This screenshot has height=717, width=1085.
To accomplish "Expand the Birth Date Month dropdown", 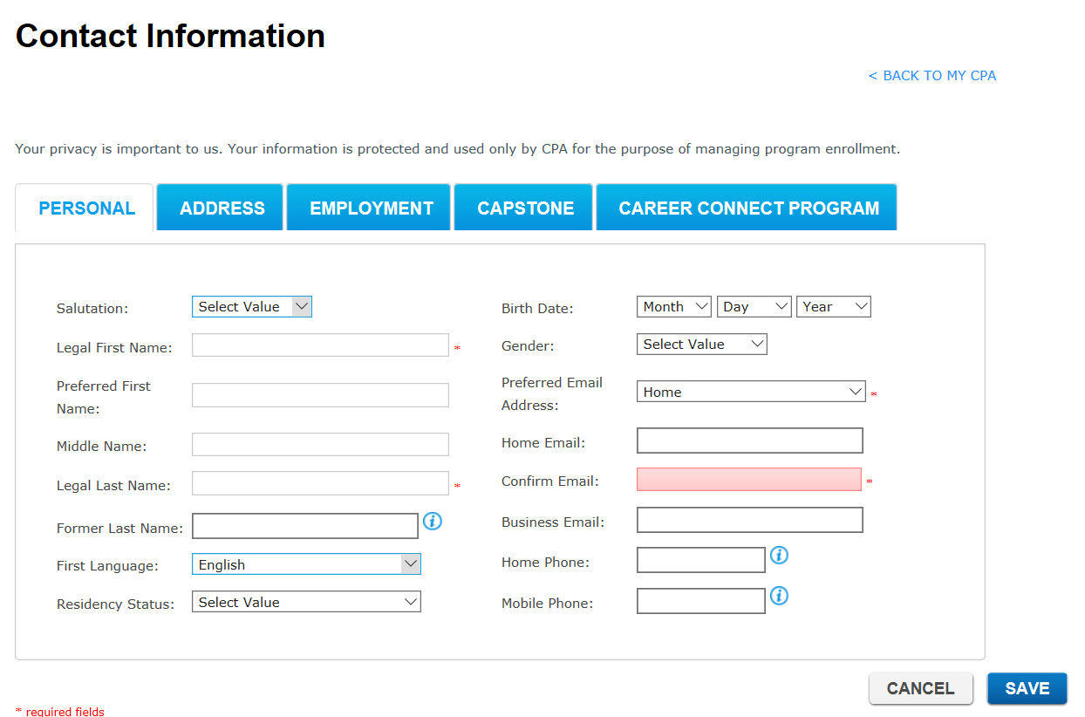I will tap(674, 307).
